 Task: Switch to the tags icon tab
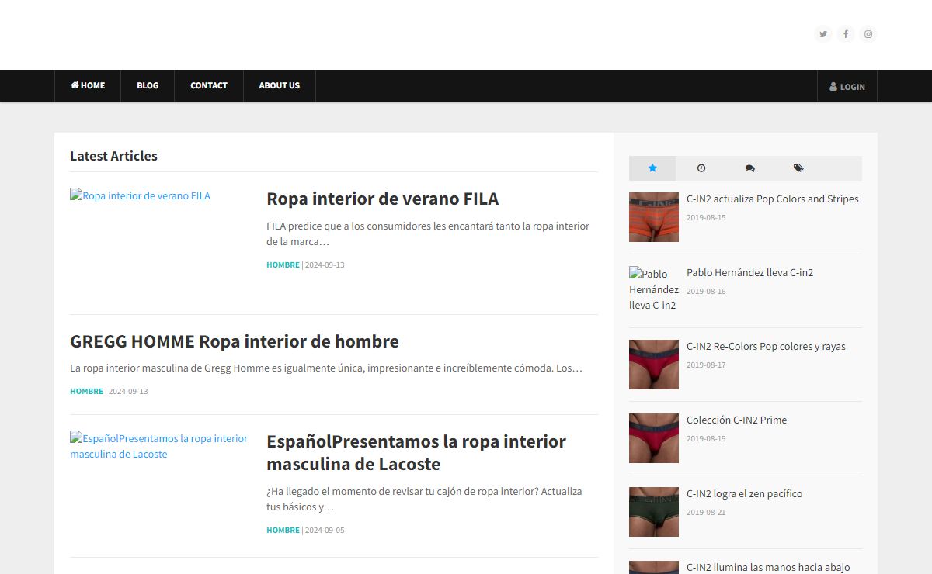(798, 168)
